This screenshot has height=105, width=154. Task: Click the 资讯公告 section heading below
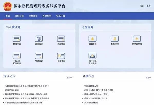[x=9, y=76]
